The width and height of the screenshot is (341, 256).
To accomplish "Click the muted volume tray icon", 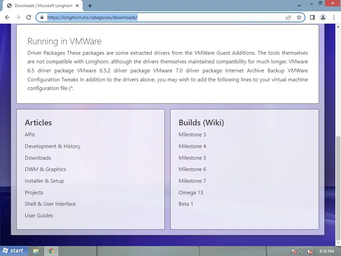I will (309, 251).
